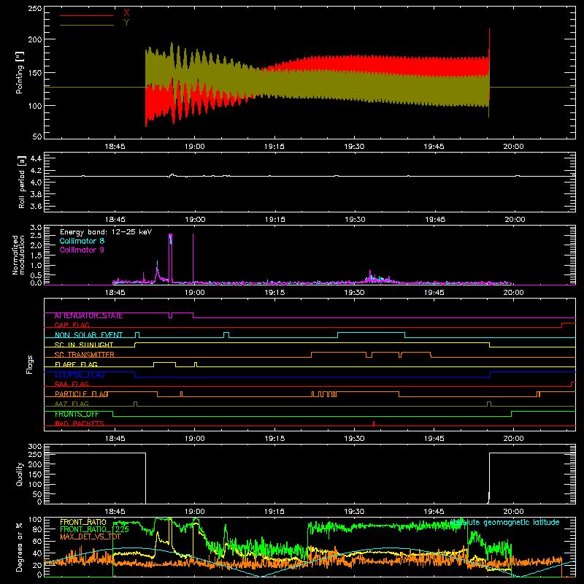Select the Roll period axis label

(x=21, y=182)
